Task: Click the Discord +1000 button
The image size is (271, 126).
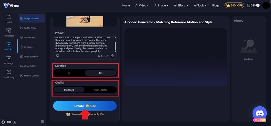Action: 259,114
